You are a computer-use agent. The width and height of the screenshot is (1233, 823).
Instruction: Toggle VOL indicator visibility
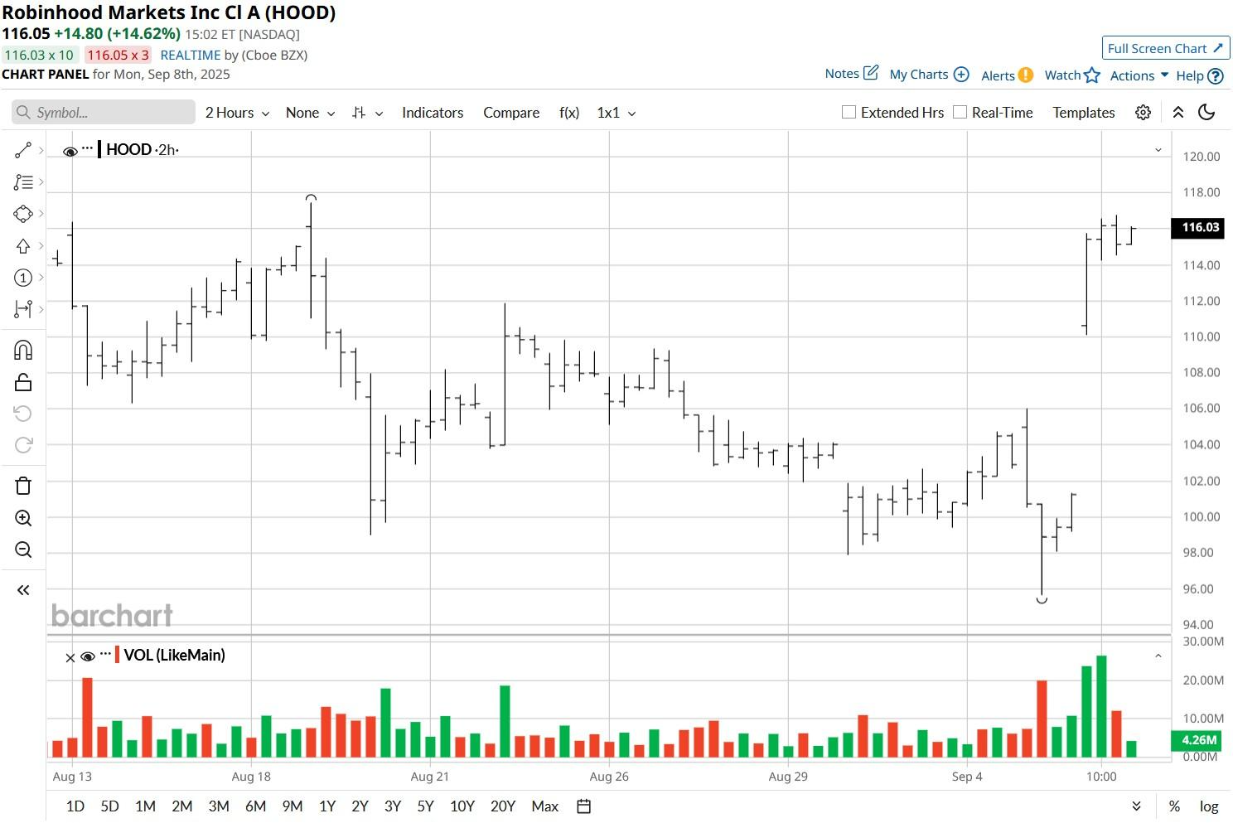88,656
